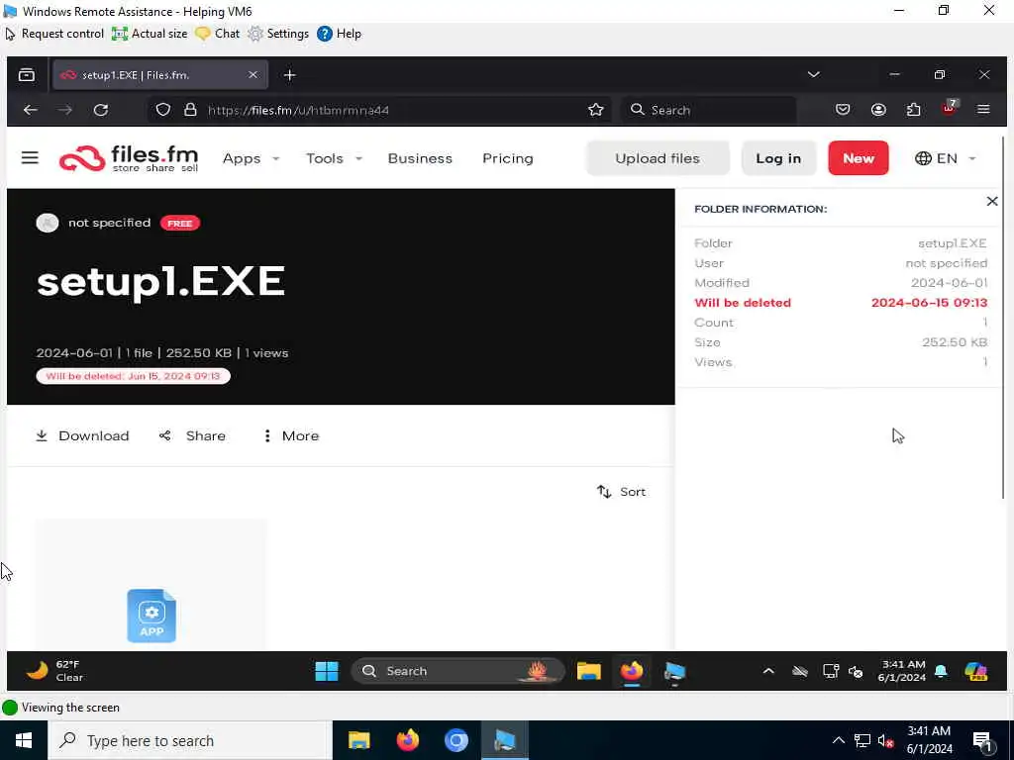This screenshot has height=760, width=1014.
Task: Click Will be deleted Jun 15 badge
Action: click(134, 376)
